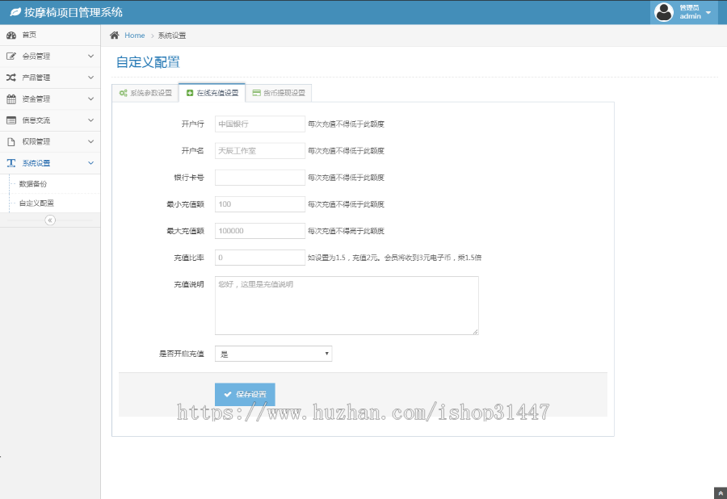Expand the 权限管理 menu chevron

pos(90,141)
